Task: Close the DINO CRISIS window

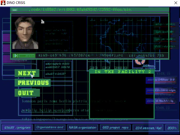Action: coord(175,3)
